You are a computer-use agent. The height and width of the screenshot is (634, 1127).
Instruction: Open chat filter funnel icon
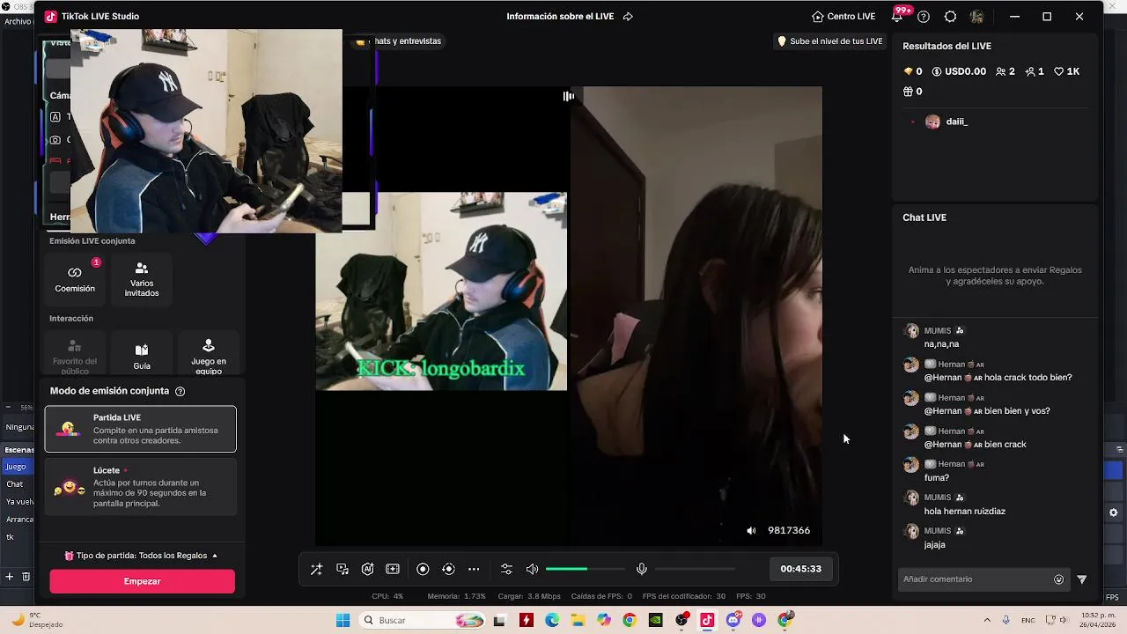click(1082, 579)
